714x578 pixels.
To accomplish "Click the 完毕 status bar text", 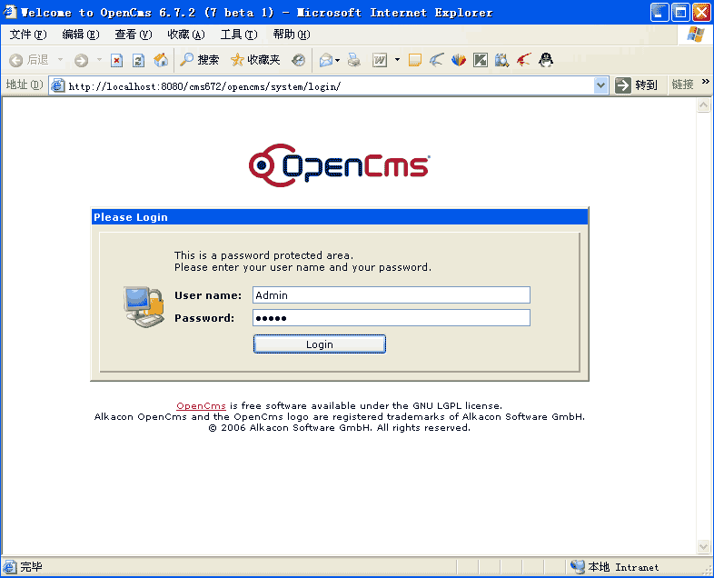I will pos(31,566).
